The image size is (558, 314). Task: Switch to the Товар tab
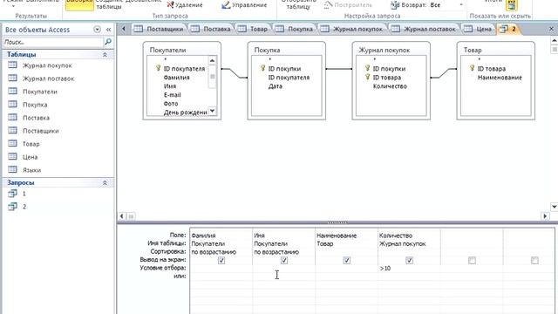253,29
